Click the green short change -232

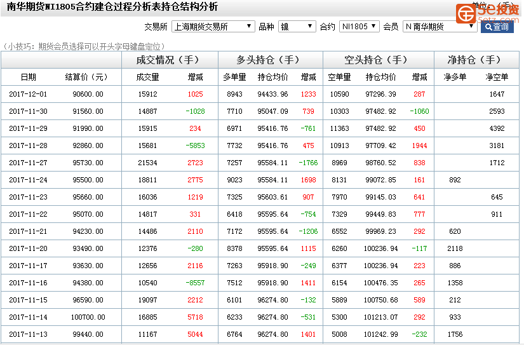click(419, 334)
